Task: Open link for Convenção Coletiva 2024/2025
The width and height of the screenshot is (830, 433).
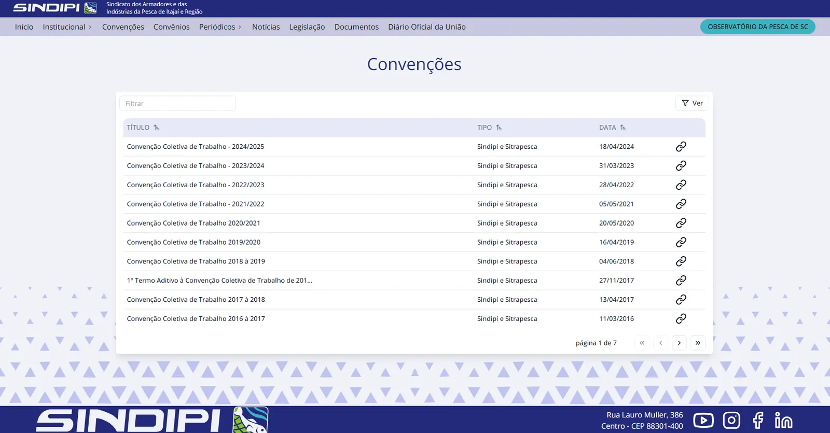Action: tap(681, 147)
